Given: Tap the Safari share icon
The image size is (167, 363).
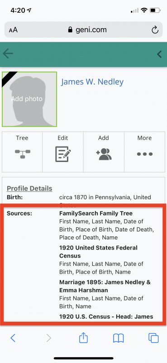Looking at the screenshot, I should coord(83,338).
